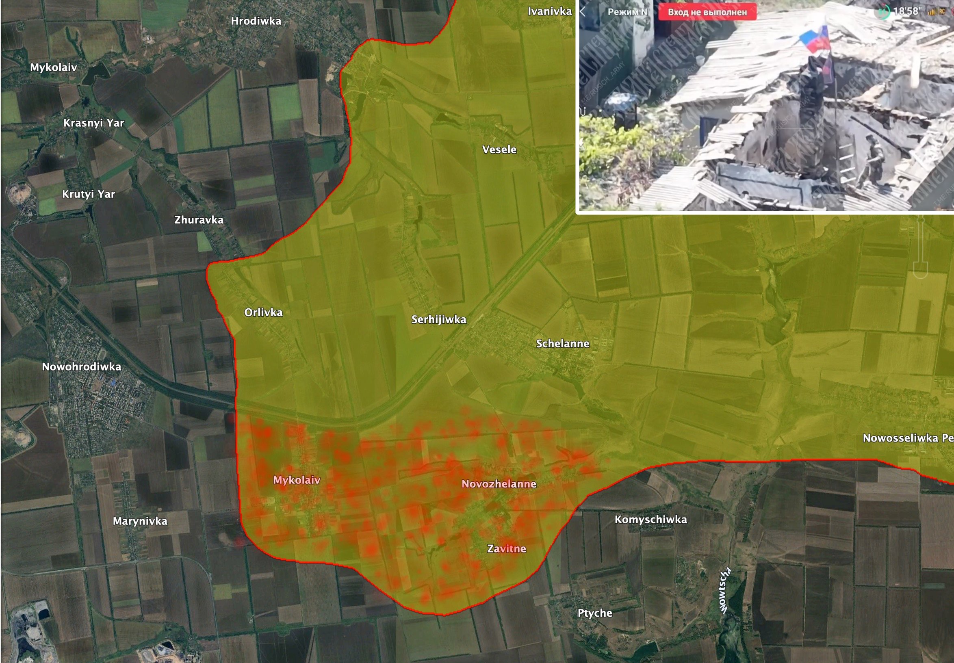This screenshot has height=663, width=954.
Task: Click the Mykolaiv label inside the highlighted area
Action: 297,480
